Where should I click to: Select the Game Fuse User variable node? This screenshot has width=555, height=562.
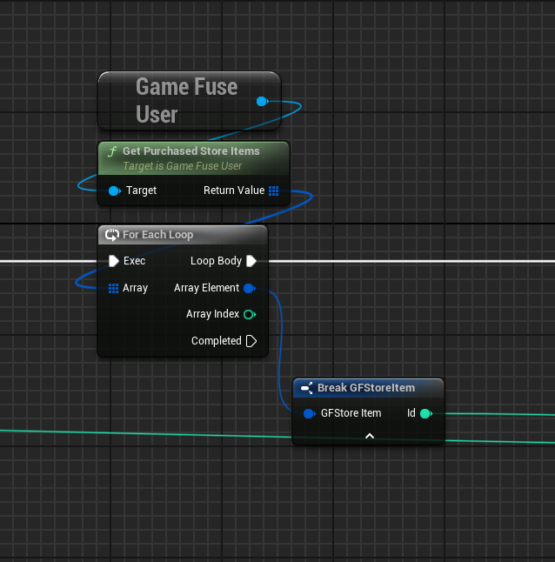189,101
